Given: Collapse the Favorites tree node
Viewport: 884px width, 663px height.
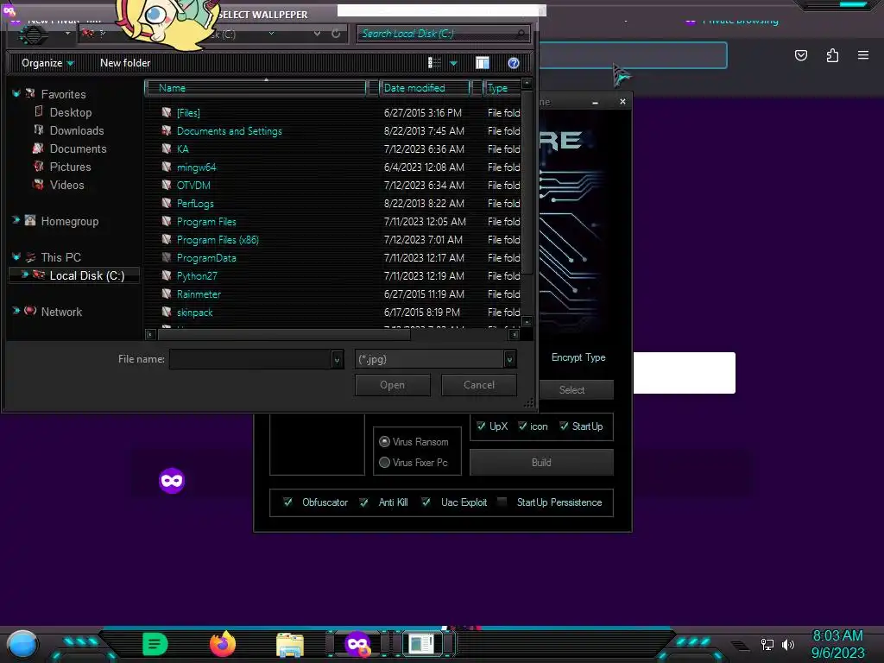Looking at the screenshot, I should pos(16,93).
